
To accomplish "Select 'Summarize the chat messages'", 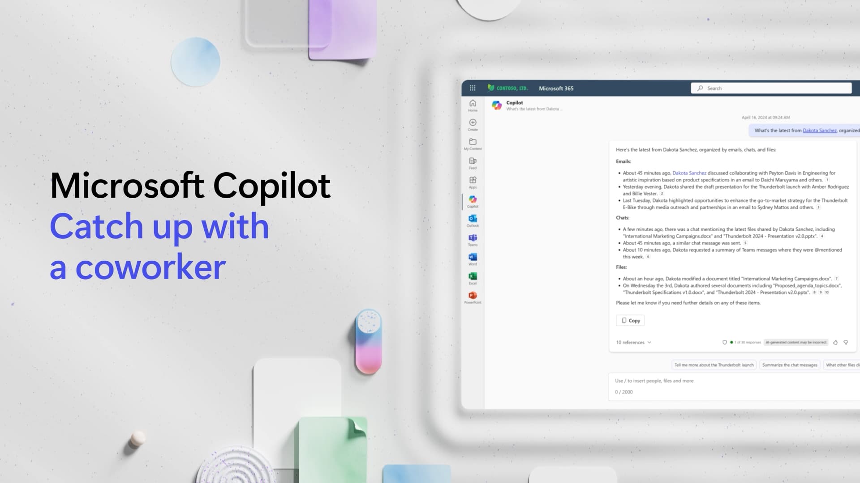I will pos(790,364).
